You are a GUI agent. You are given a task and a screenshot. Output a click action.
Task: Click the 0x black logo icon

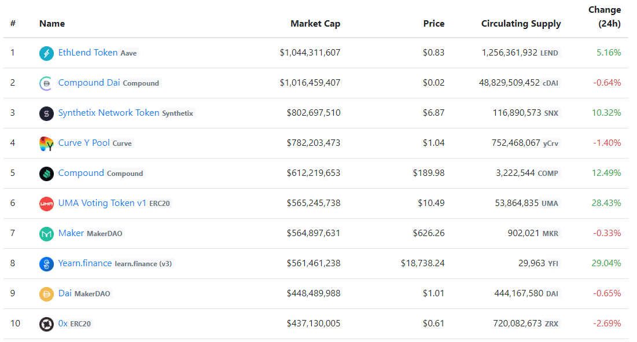pyautogui.click(x=46, y=323)
